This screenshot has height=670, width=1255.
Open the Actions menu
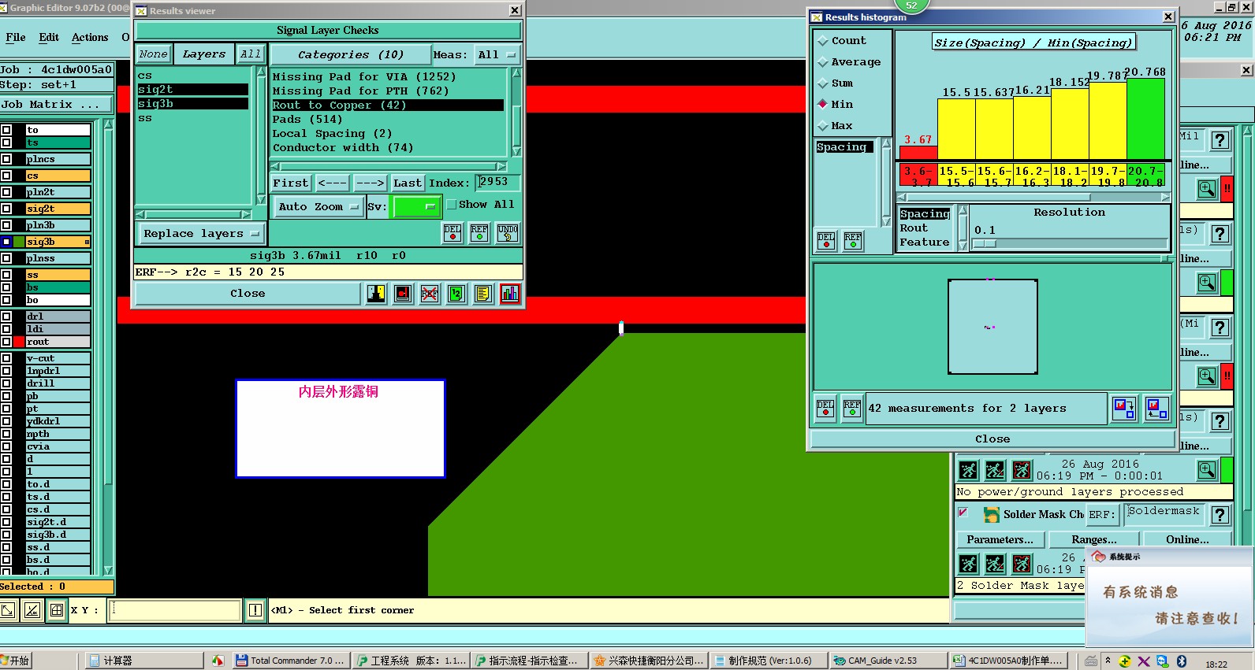(x=90, y=37)
